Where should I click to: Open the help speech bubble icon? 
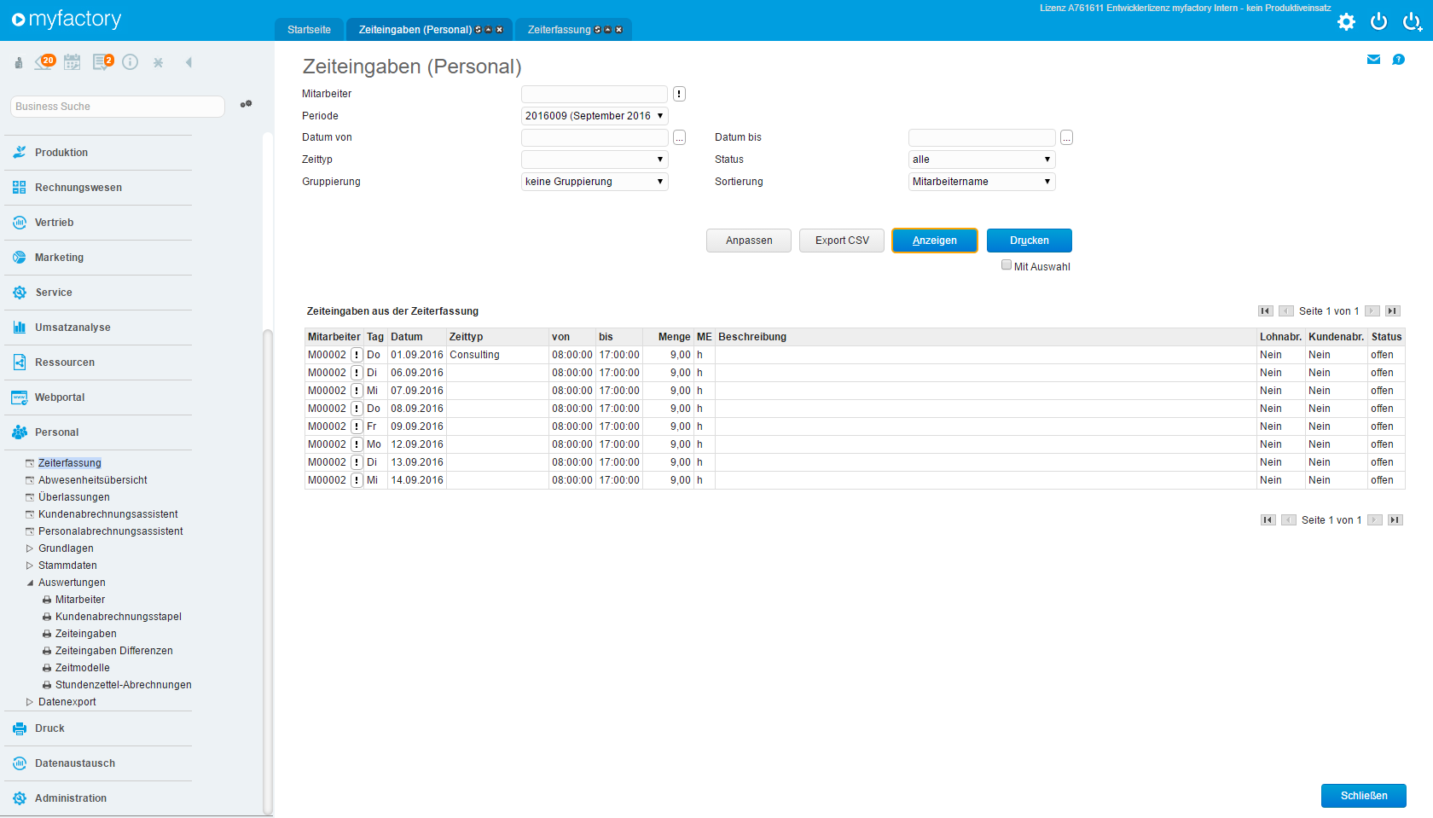coord(1398,60)
